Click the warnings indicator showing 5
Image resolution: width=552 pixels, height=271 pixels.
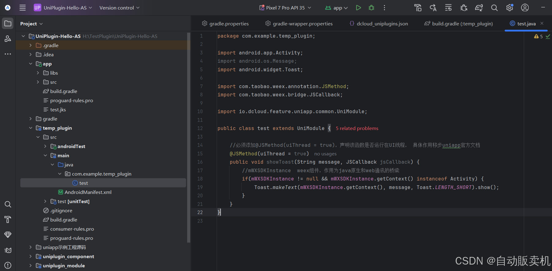pos(538,36)
